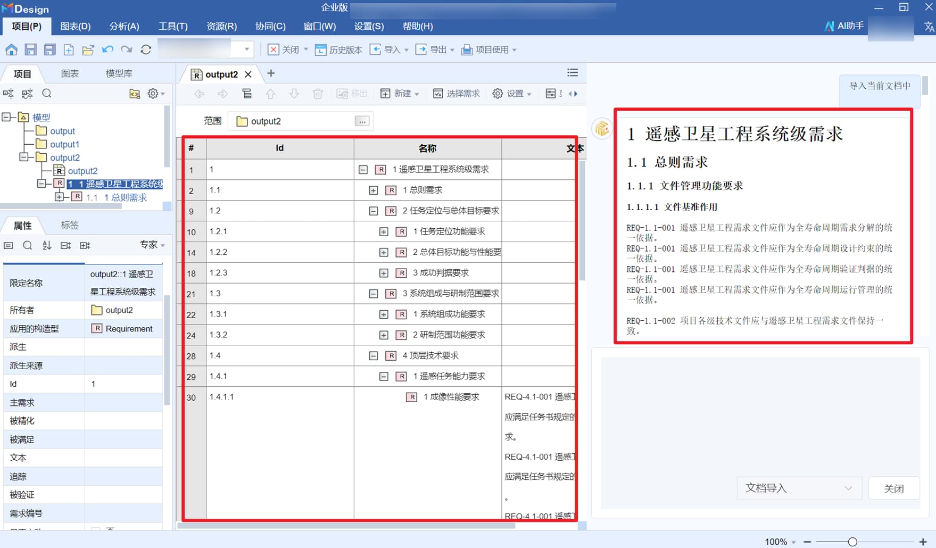Add a new editor tab with plus
Screen dimensions: 936x548
(271, 73)
